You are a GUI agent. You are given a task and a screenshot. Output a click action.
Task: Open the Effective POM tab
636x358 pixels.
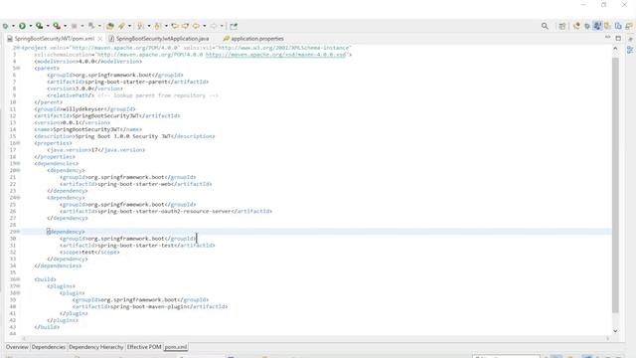[x=144, y=347]
